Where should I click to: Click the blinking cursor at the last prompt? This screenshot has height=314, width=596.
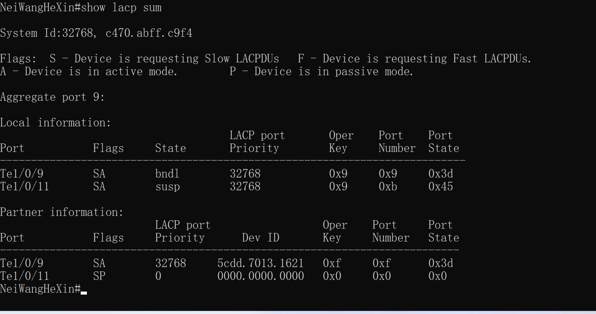(84, 292)
